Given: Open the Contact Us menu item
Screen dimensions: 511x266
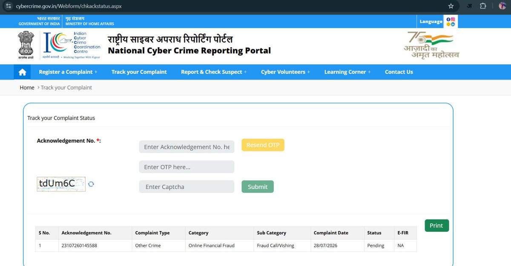Looking at the screenshot, I should point(399,72).
